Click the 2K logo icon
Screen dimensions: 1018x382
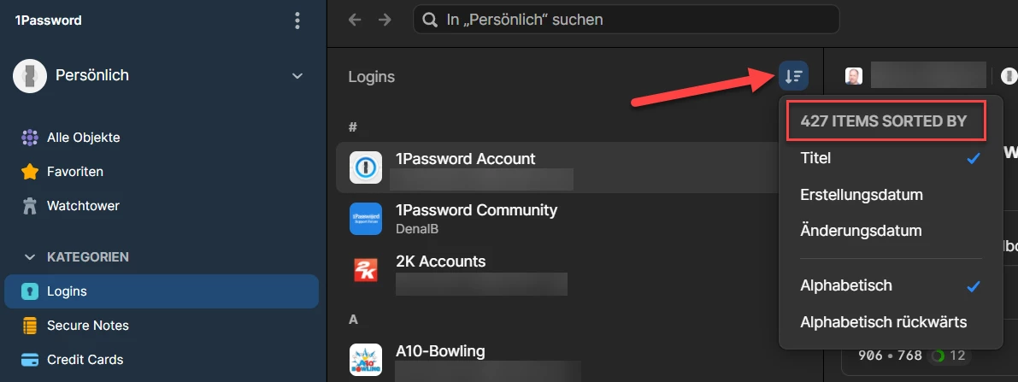click(x=366, y=270)
